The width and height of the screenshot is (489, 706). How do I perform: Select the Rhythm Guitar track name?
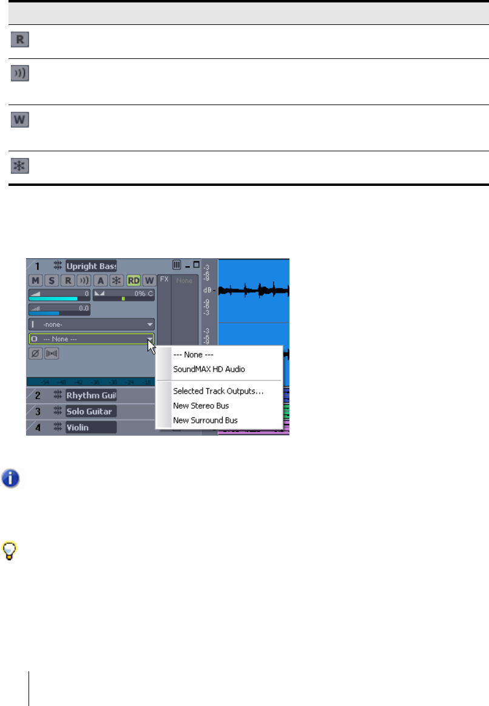tap(91, 396)
